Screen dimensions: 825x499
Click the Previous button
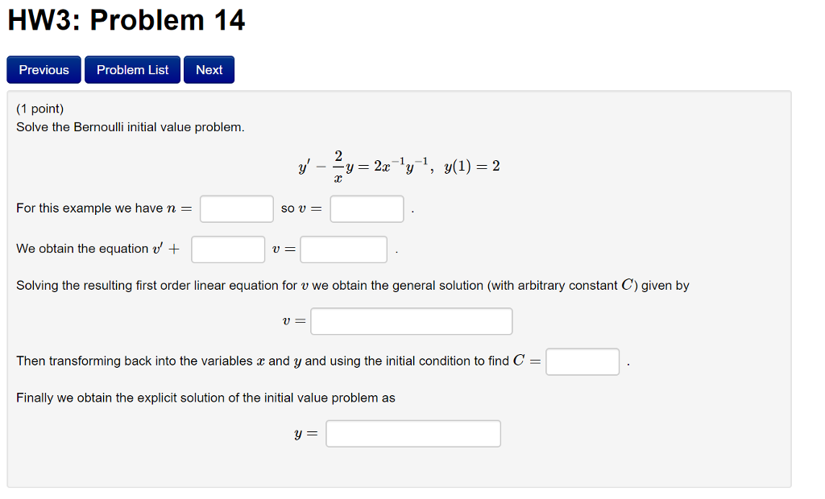click(x=44, y=69)
